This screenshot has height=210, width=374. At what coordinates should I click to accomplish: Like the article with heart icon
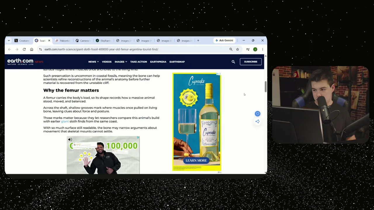(x=257, y=114)
